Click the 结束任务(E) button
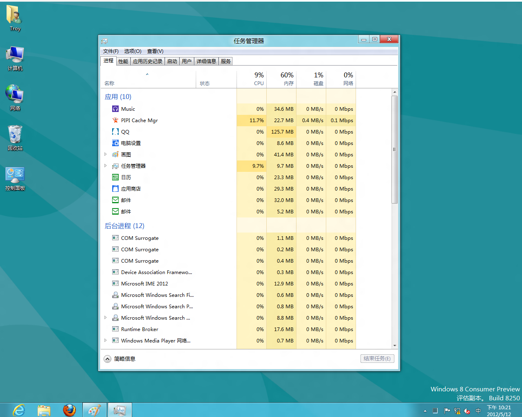 (x=377, y=358)
